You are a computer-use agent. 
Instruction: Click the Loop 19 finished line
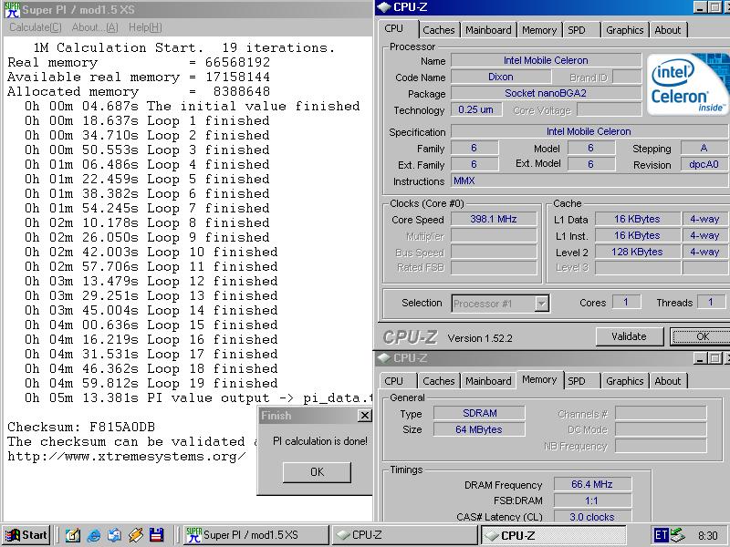151,383
